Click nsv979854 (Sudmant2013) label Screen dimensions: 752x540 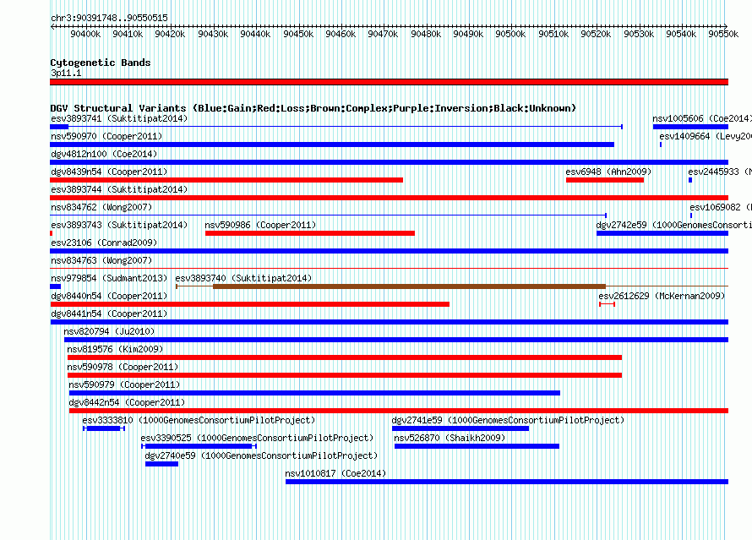point(109,278)
